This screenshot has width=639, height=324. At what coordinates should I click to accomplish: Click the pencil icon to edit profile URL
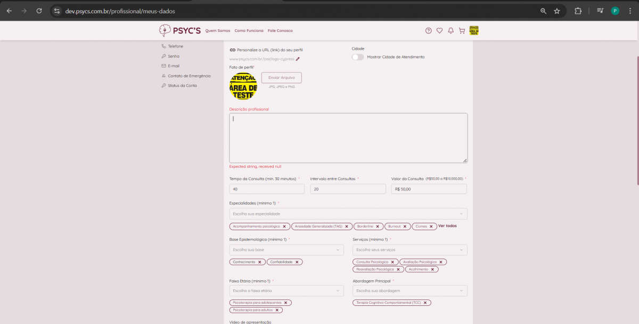(298, 59)
